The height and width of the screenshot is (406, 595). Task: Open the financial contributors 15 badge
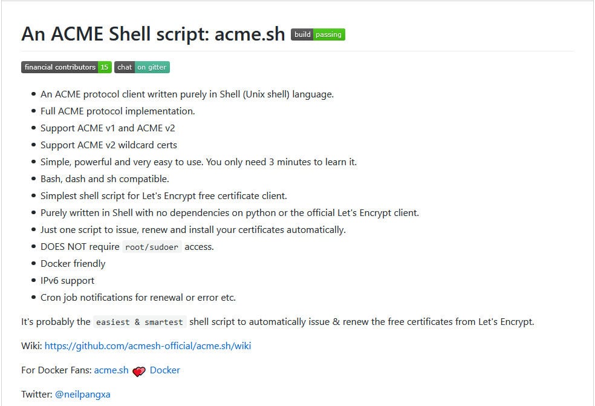coord(67,67)
